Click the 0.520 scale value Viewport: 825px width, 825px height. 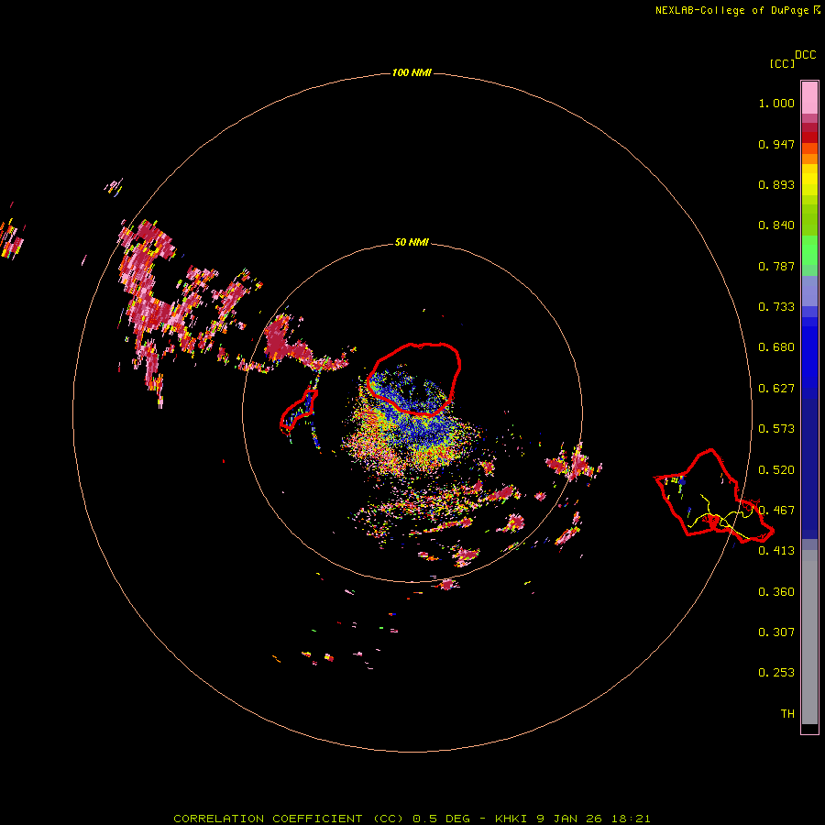[776, 470]
